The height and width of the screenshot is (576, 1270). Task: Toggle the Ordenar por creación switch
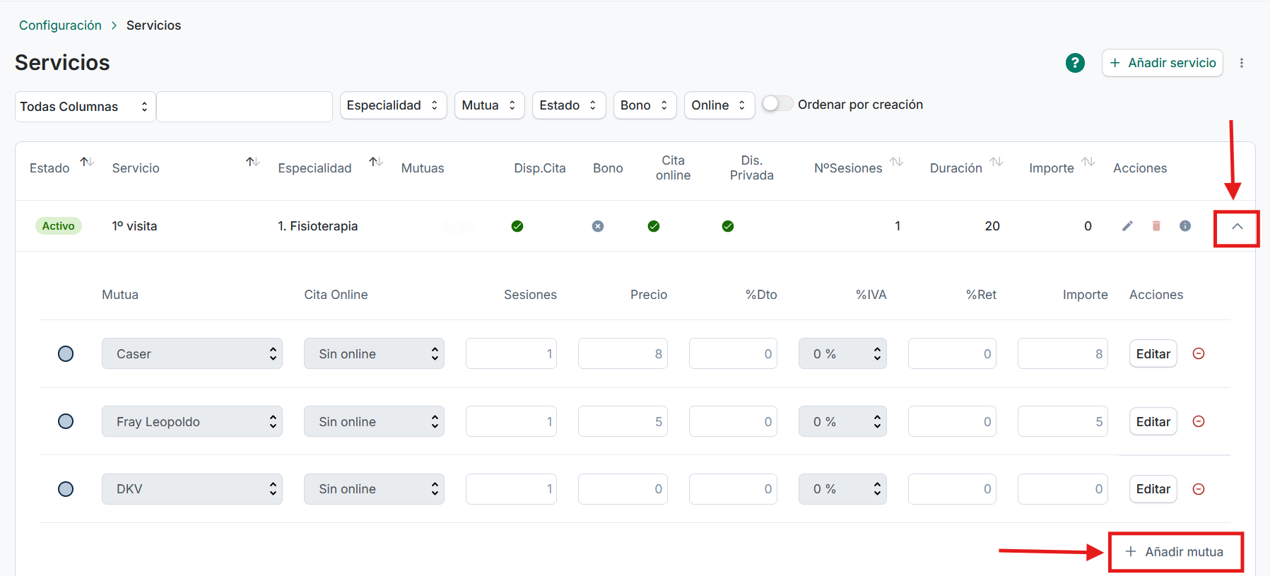pos(777,104)
